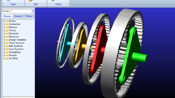Select the Design Variables folder icon
Viewport: 175px width, 98px height.
coord(7,40)
